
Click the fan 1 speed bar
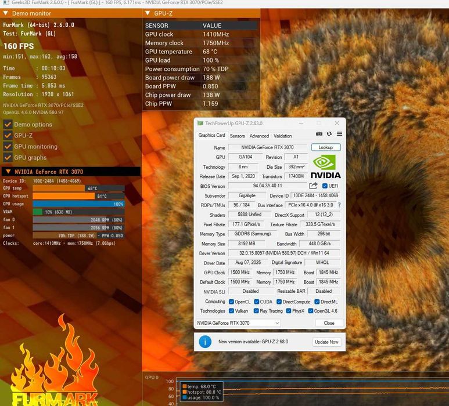[78, 227]
